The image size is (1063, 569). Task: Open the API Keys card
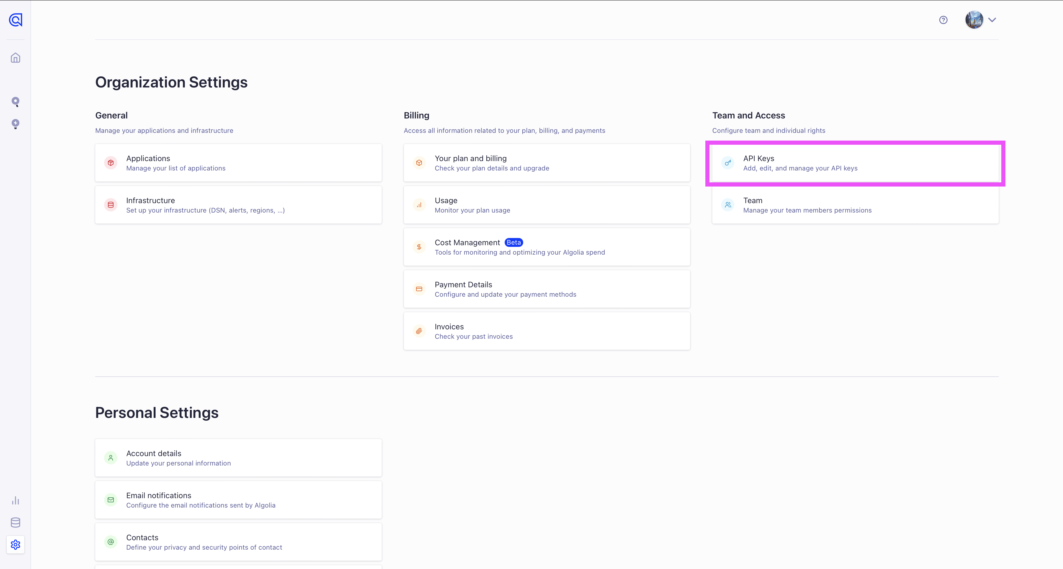855,163
